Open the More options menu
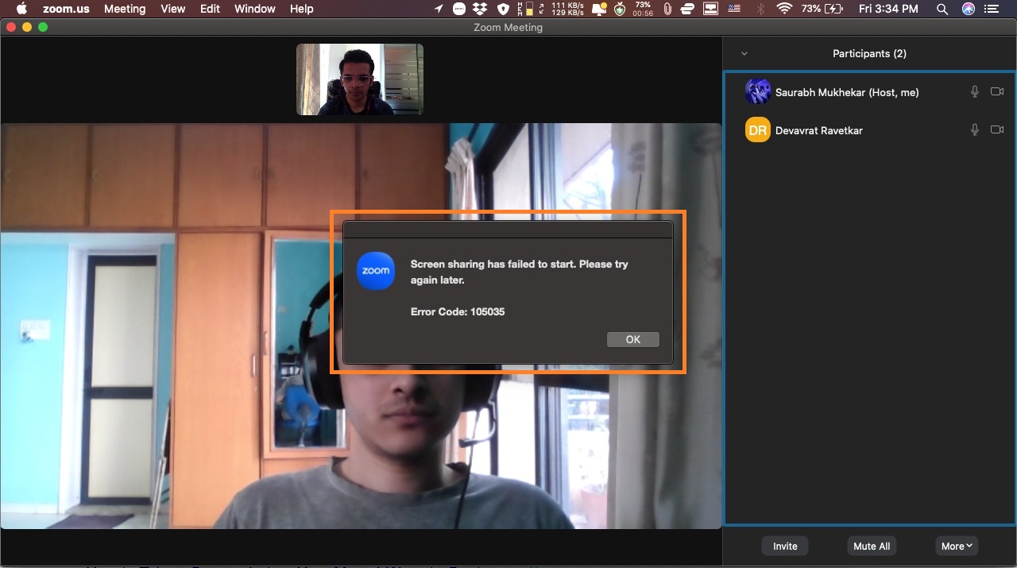Screen dimensions: 1017x568 click(x=956, y=546)
